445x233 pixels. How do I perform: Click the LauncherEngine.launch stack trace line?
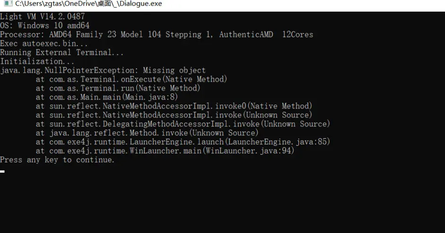click(183, 142)
